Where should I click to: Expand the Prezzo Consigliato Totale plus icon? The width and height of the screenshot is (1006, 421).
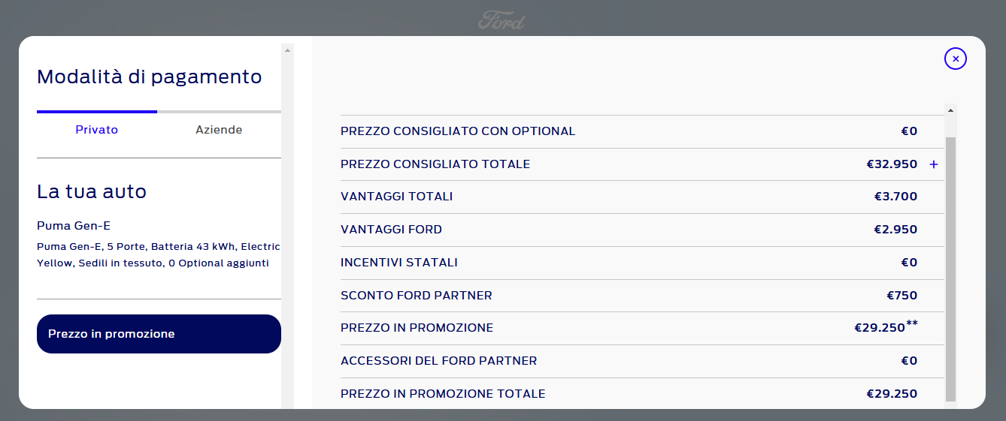tap(934, 164)
